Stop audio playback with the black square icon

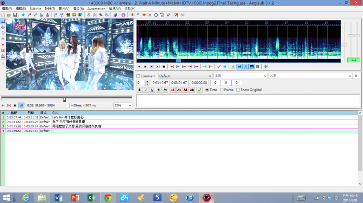[x=163, y=67]
